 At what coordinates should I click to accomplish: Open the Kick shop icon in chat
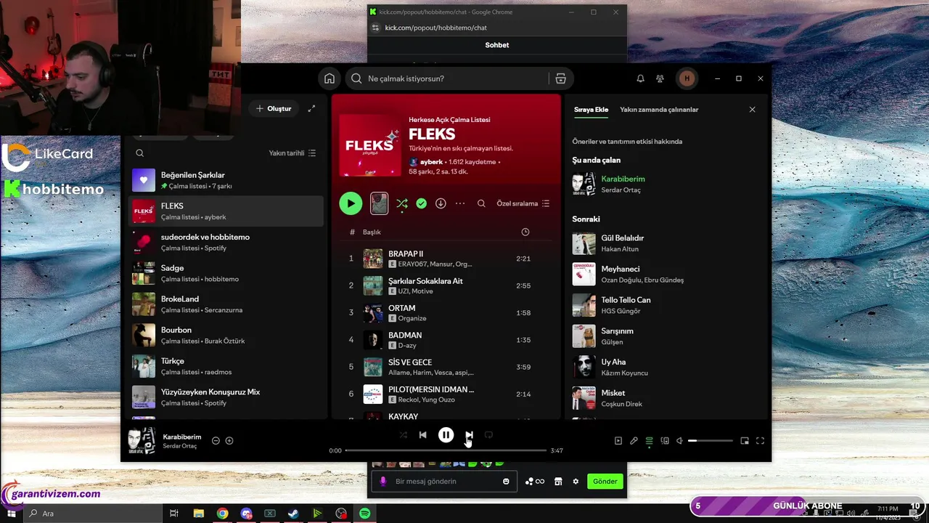click(x=558, y=482)
